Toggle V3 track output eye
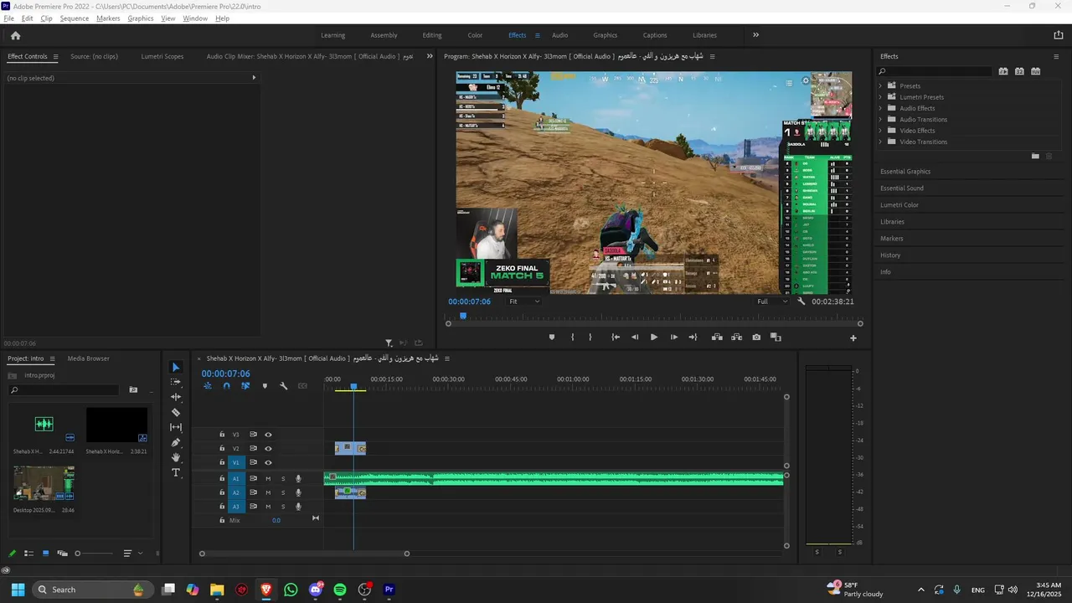The height and width of the screenshot is (603, 1072). tap(268, 435)
